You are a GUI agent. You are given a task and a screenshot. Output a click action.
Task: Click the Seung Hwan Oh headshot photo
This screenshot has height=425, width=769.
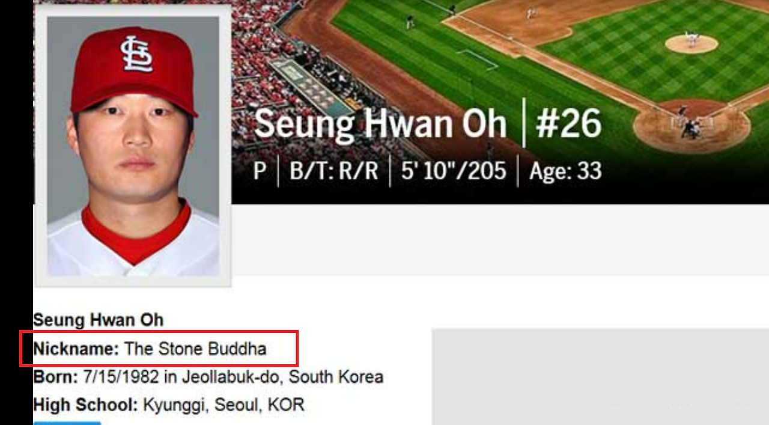point(133,146)
